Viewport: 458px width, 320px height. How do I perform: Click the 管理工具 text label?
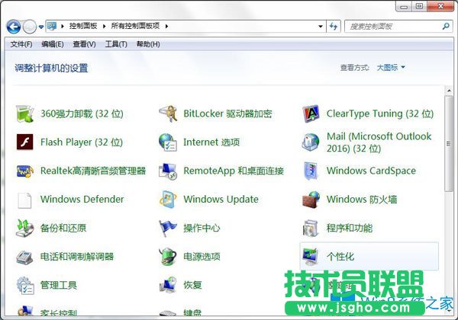pyautogui.click(x=59, y=285)
